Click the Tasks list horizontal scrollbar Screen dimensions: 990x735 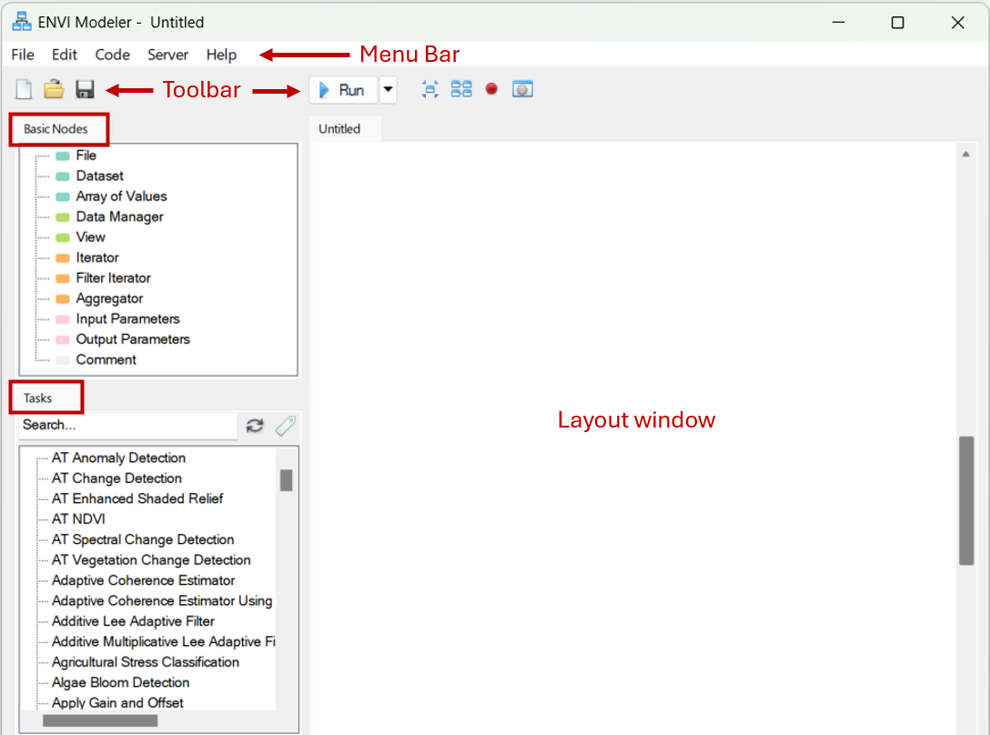click(x=100, y=721)
